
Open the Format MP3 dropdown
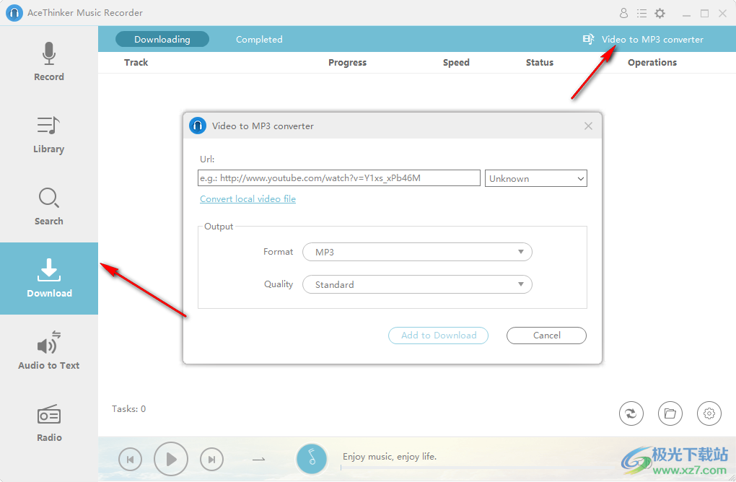tap(417, 252)
